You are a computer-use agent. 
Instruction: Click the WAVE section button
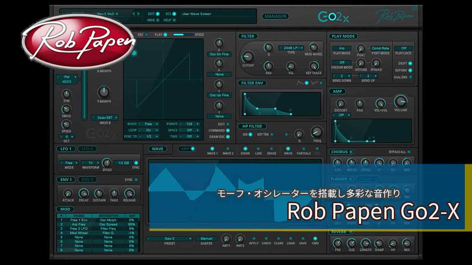click(157, 149)
